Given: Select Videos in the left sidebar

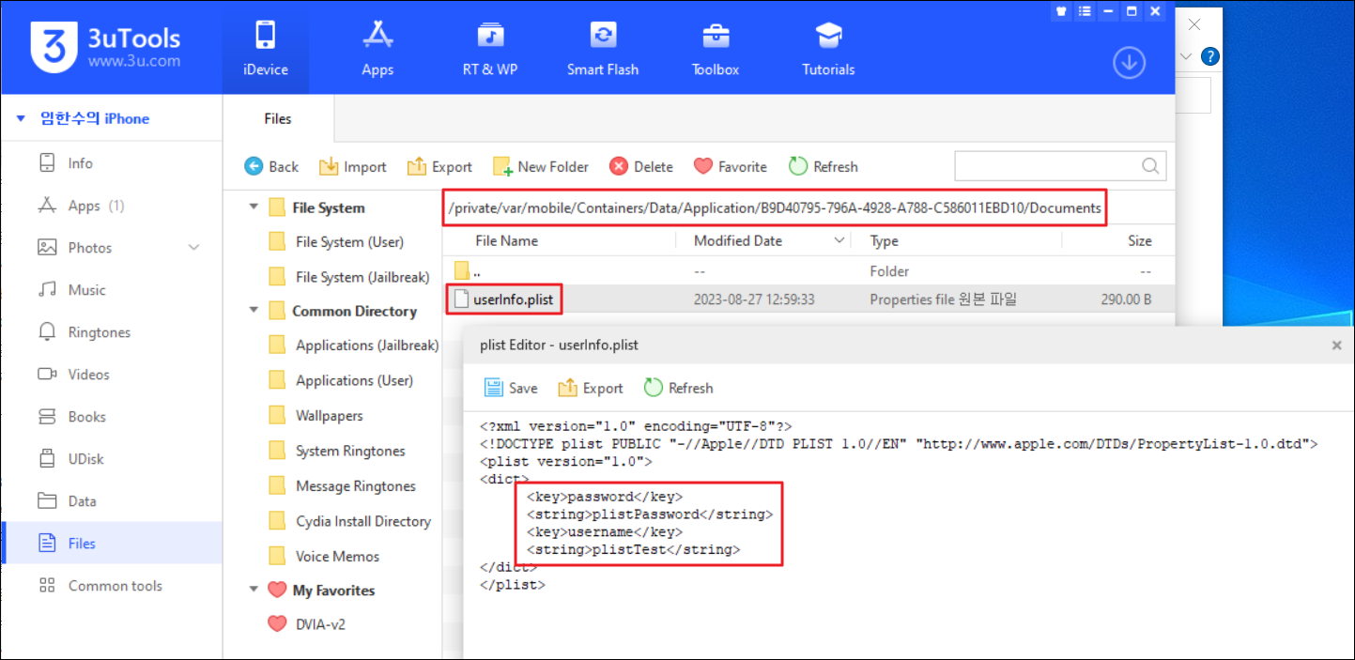Looking at the screenshot, I should click(x=112, y=375).
